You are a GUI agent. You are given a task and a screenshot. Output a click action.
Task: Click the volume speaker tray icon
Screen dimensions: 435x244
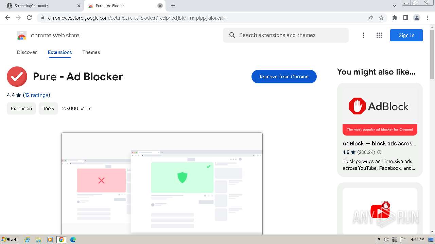386,240
